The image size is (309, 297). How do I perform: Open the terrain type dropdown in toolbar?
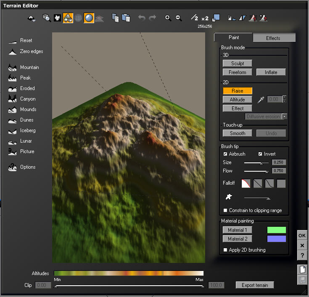32,18
